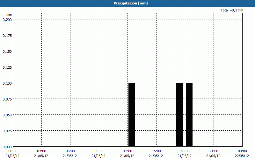
Task: Click the 09:00 time label
Action: 99,151
